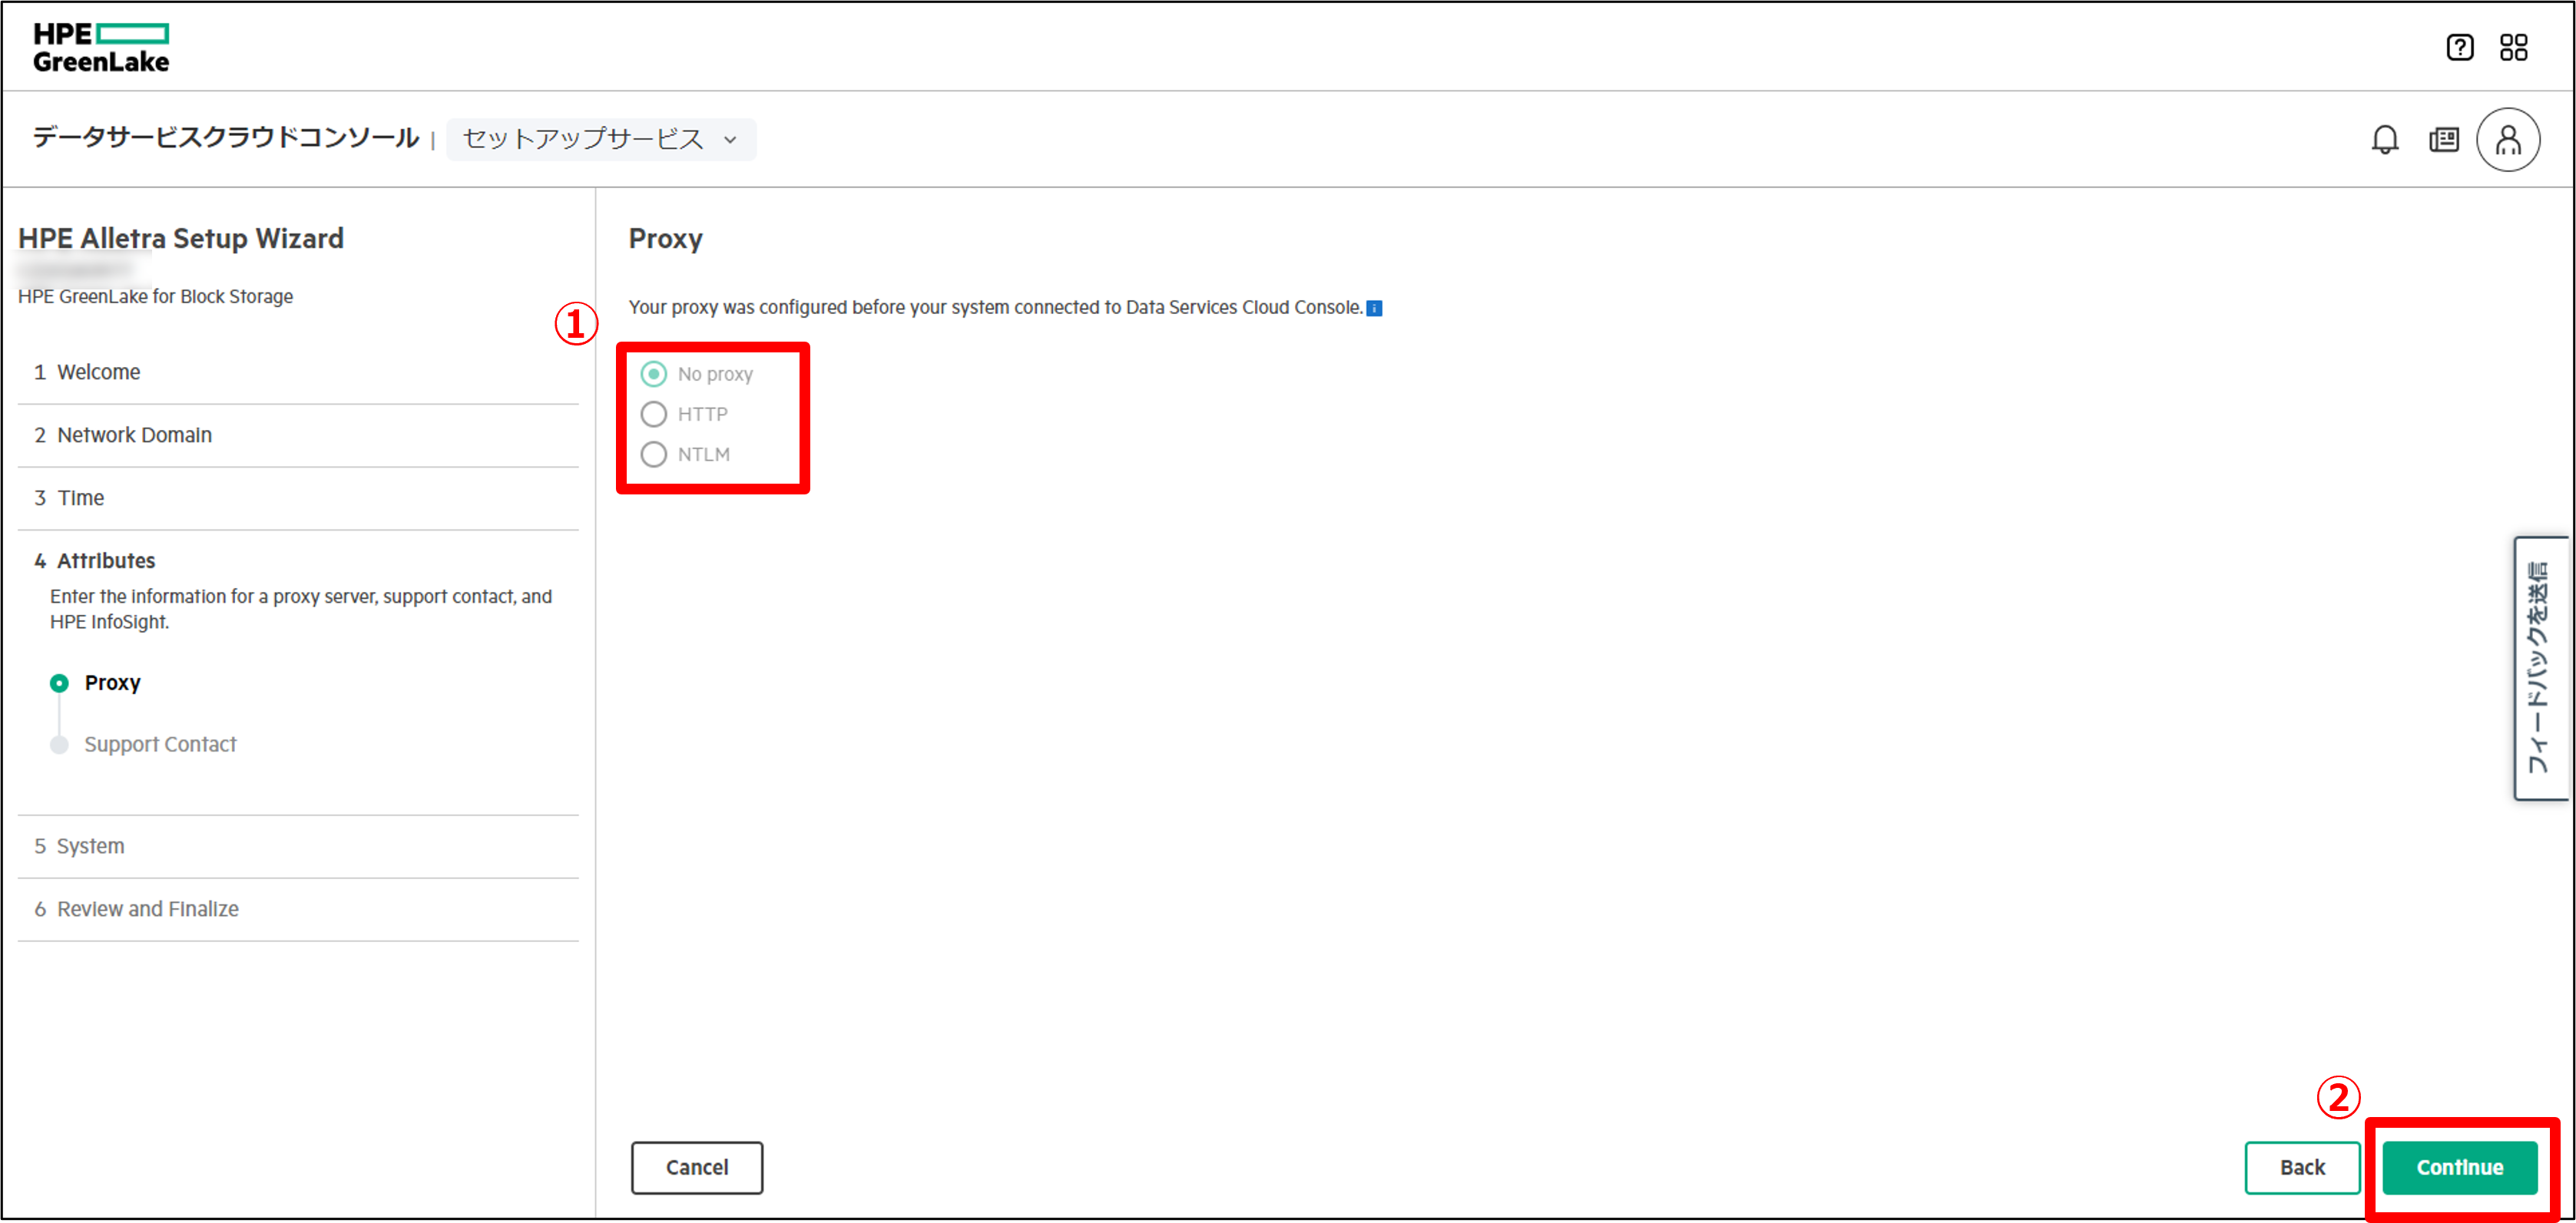Expand the セットアップサービス dropdown

click(601, 139)
